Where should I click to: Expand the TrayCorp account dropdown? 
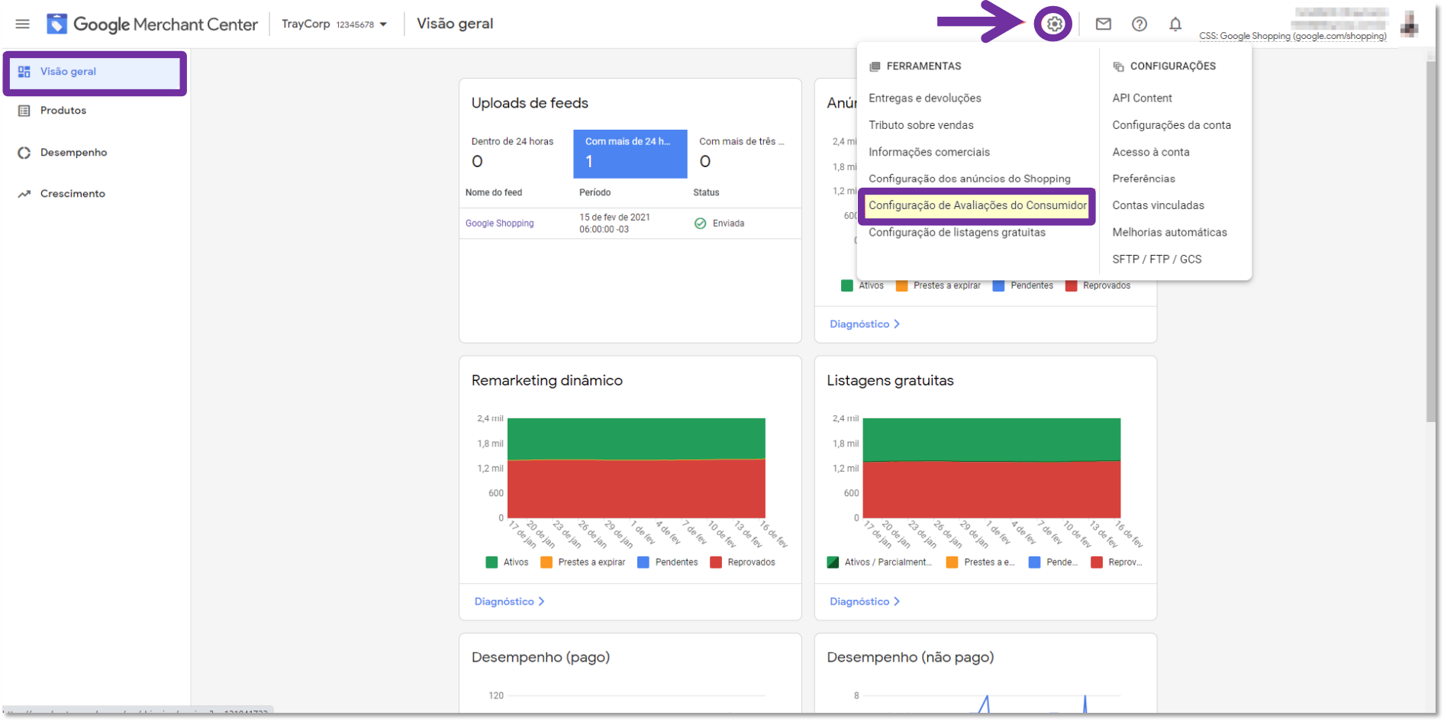coord(334,24)
